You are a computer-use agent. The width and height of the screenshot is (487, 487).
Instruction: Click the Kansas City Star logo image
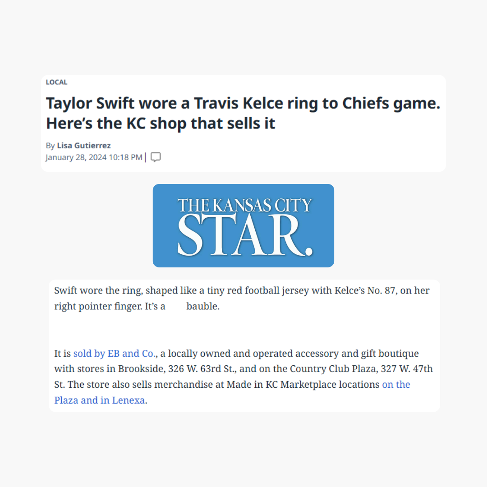(243, 225)
